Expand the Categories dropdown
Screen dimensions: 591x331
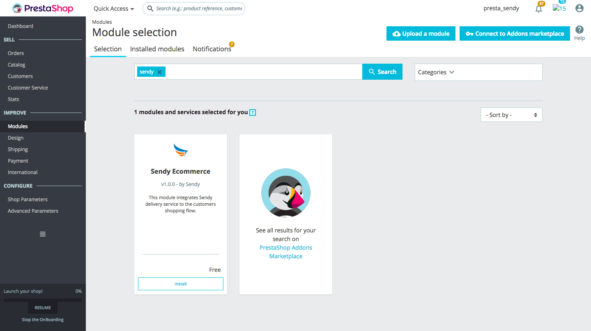[x=478, y=72]
